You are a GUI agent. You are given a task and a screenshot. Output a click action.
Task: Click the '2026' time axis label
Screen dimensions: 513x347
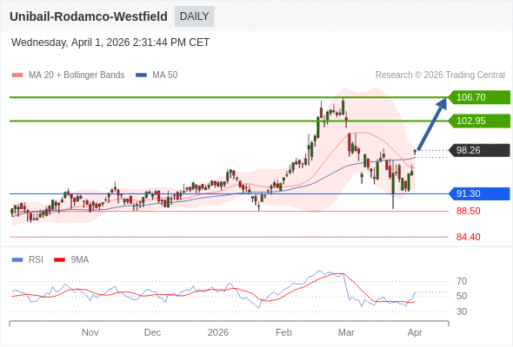click(218, 332)
